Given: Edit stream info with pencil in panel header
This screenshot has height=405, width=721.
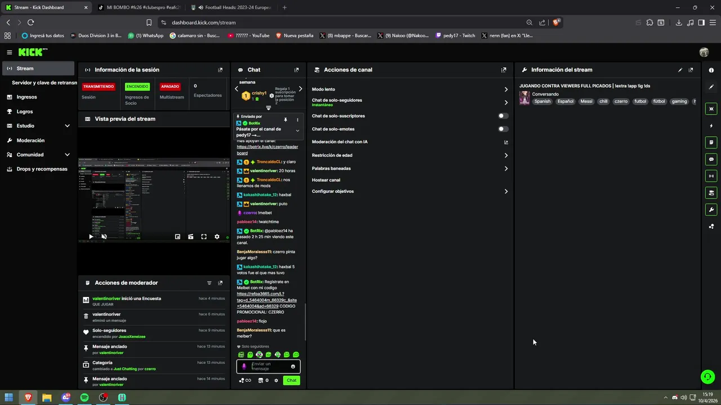Looking at the screenshot, I should coord(680,70).
